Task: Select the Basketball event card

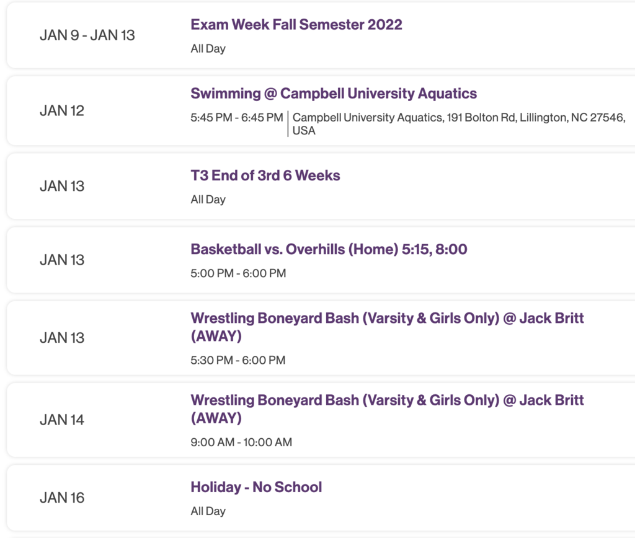Action: pyautogui.click(x=317, y=260)
